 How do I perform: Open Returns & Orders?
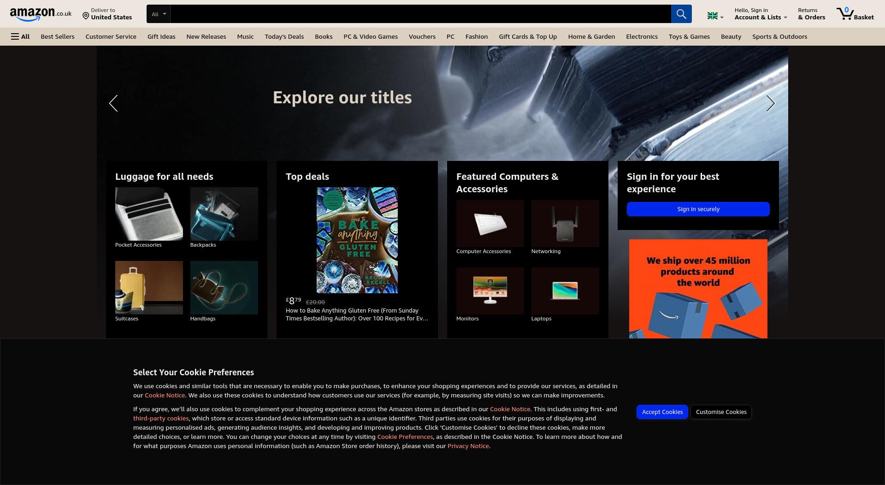coord(811,14)
